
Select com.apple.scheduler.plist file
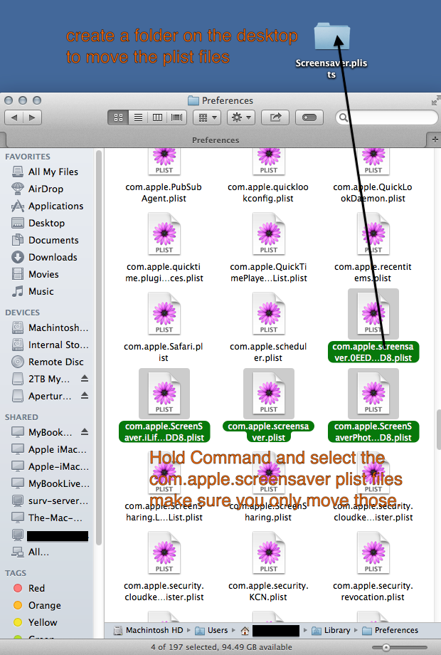point(268,328)
